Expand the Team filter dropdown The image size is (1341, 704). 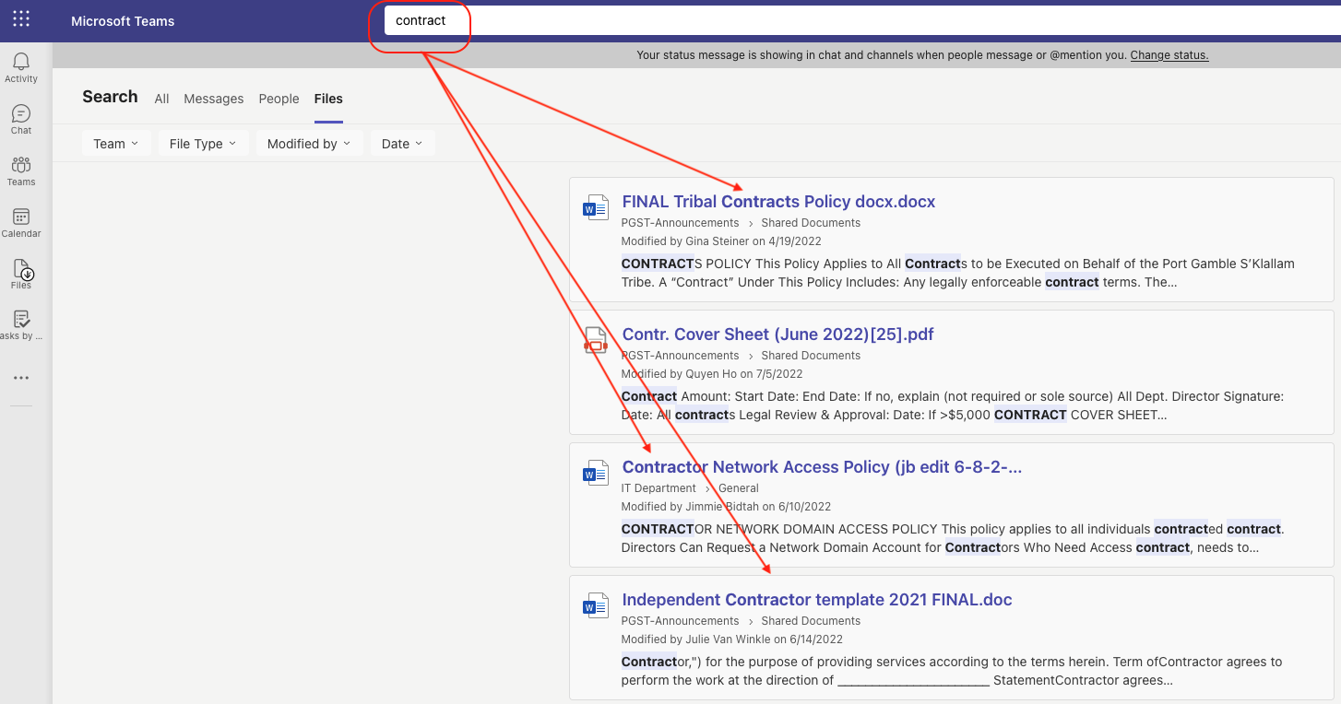116,144
